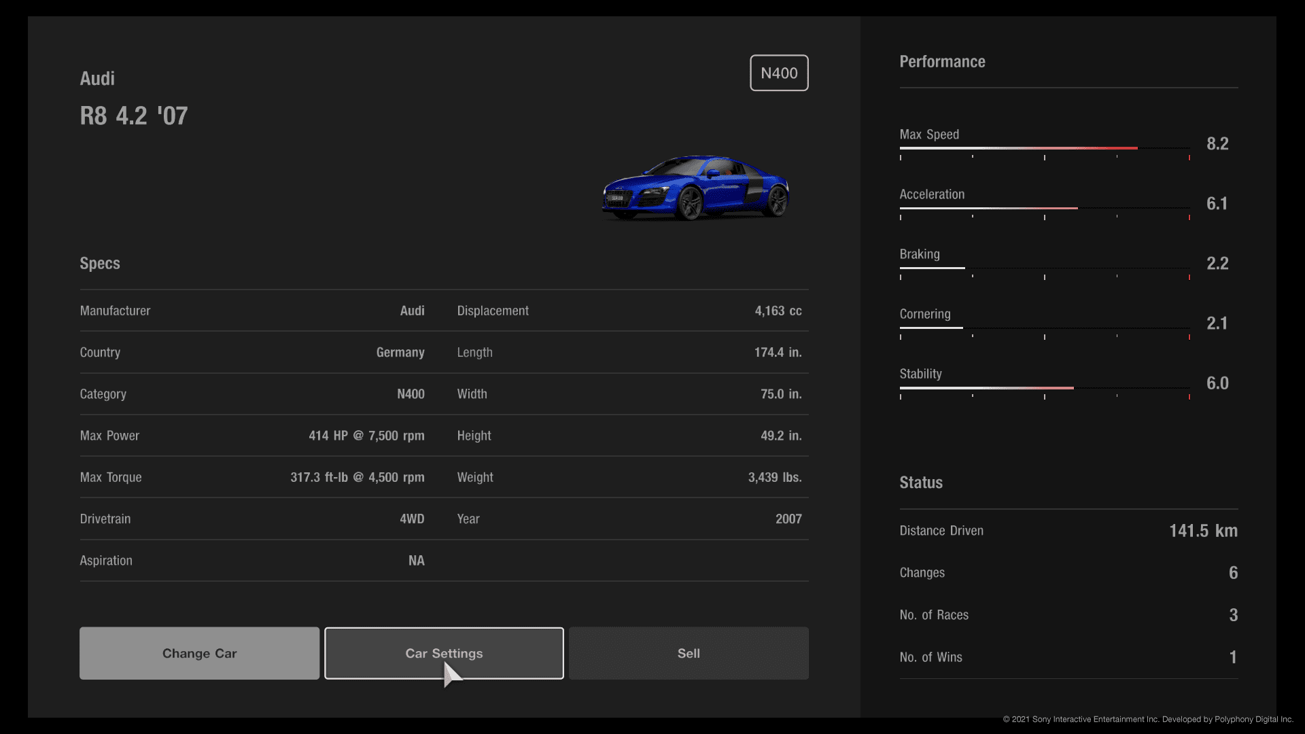This screenshot has height=734, width=1305.
Task: Click the Sell button
Action: click(x=689, y=652)
